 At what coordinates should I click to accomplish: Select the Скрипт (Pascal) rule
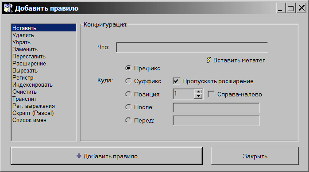[x=43, y=113]
